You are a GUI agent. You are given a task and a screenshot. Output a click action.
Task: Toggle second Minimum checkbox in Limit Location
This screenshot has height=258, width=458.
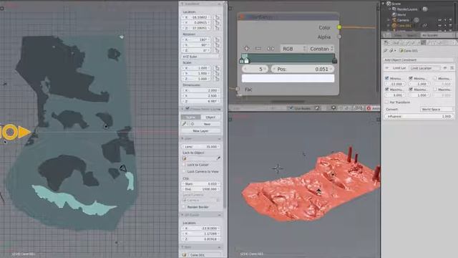point(411,78)
